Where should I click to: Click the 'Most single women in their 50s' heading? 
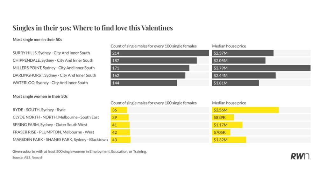40,96
